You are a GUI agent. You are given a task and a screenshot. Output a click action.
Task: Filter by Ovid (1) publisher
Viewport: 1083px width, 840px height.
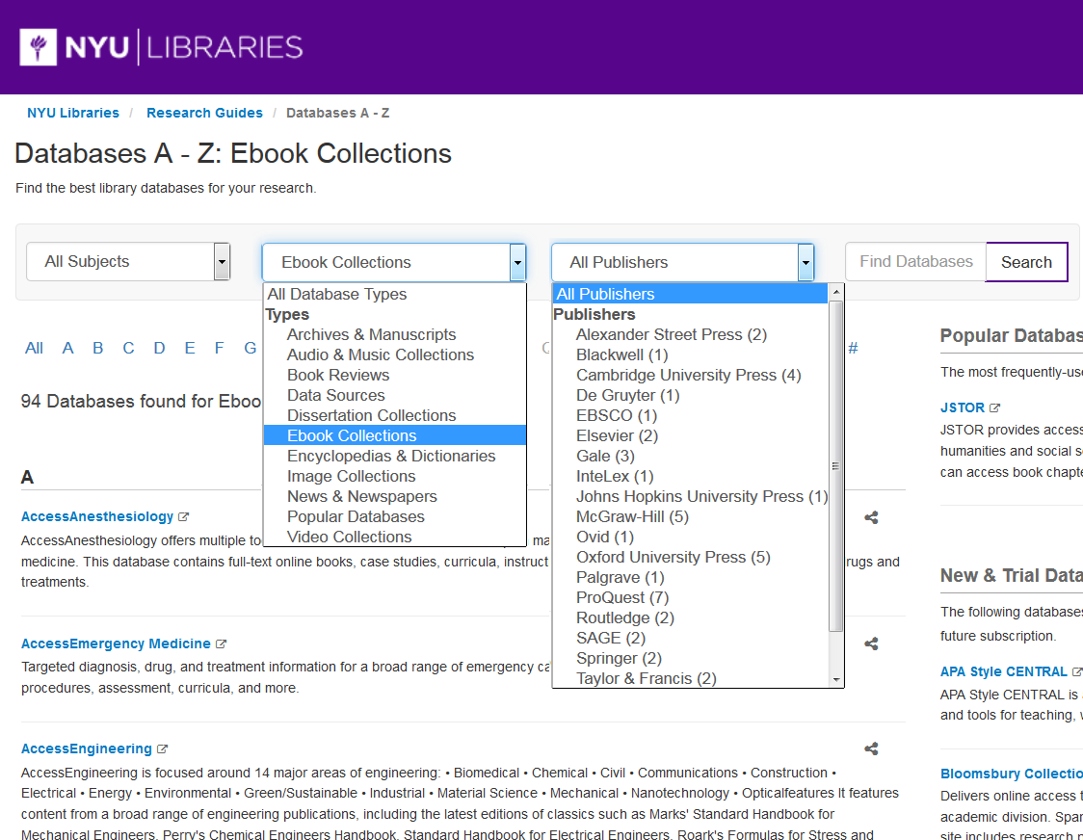click(690, 537)
